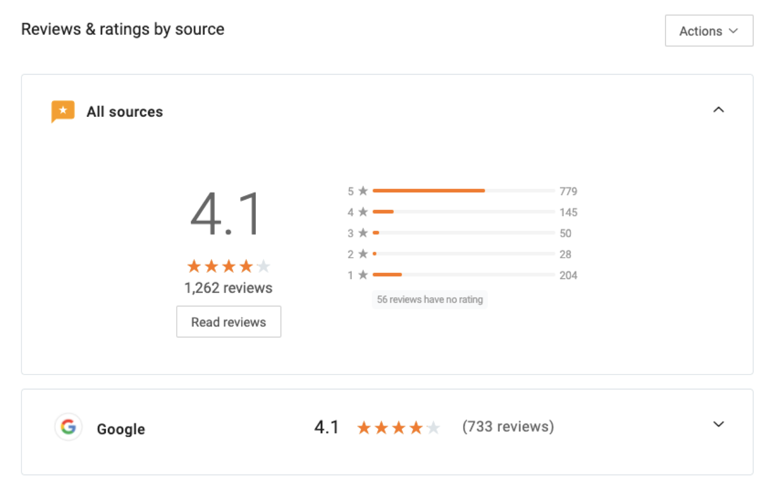Viewport: 771px width, 489px height.
Task: Click the 779 count beside 5-star bar
Action: (569, 191)
